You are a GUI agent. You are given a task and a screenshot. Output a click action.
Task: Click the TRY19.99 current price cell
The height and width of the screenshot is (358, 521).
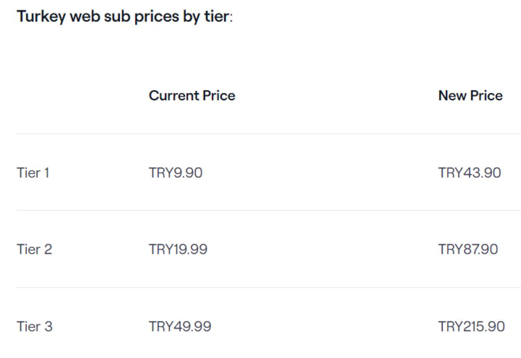pos(178,250)
